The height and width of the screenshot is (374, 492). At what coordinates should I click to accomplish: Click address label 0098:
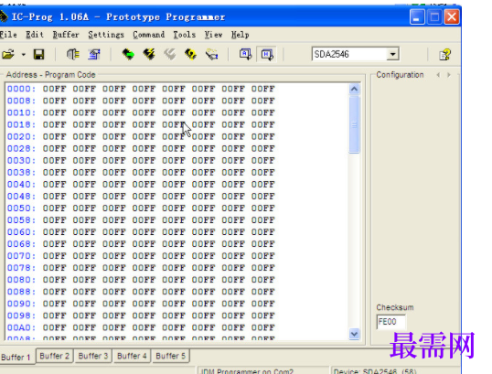pyautogui.click(x=21, y=315)
